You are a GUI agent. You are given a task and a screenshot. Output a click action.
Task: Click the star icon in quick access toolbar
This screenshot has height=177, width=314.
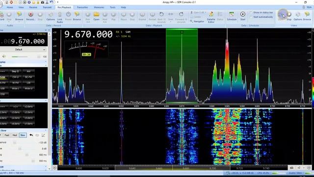[33, 2]
